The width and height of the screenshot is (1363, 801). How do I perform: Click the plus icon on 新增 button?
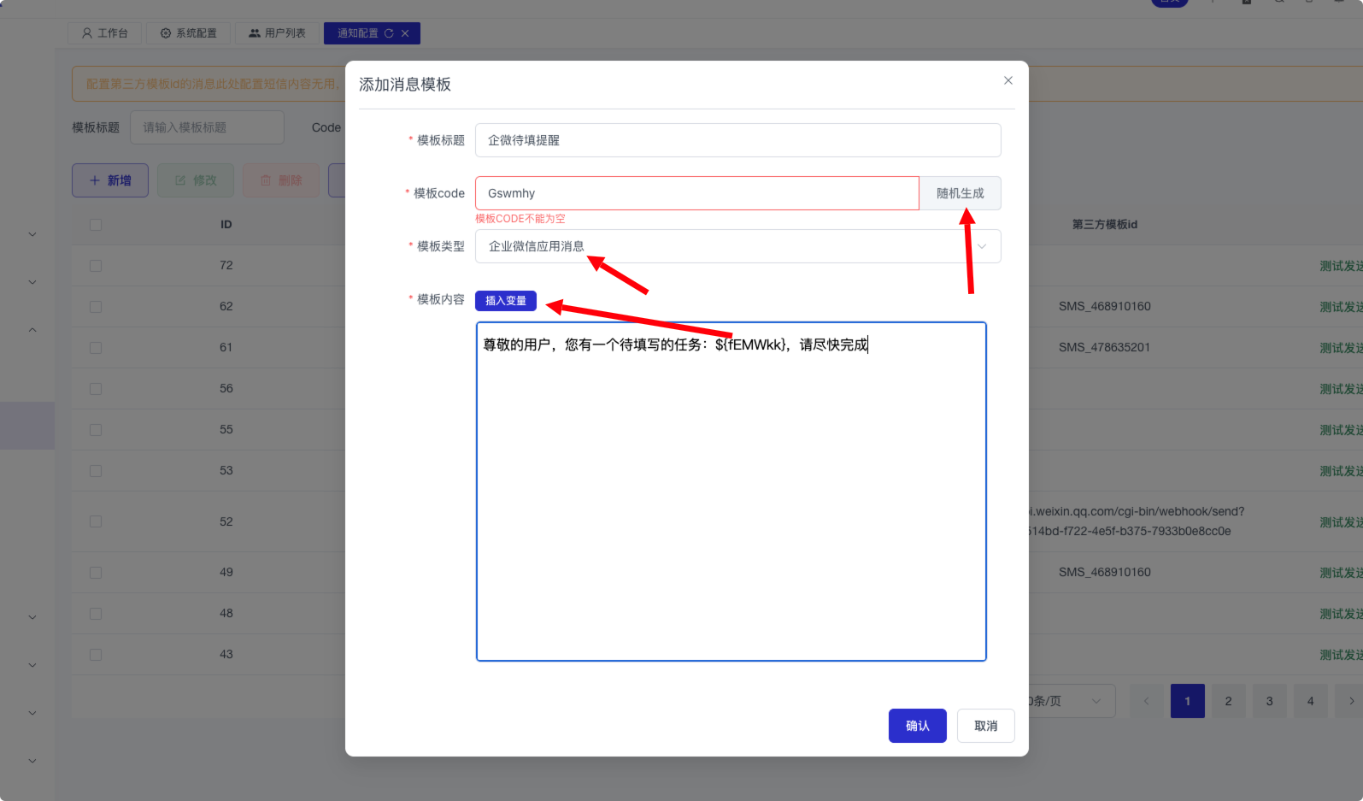point(95,180)
